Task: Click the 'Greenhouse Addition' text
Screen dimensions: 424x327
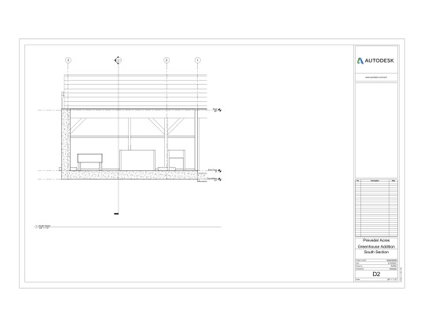Action: coord(376,246)
